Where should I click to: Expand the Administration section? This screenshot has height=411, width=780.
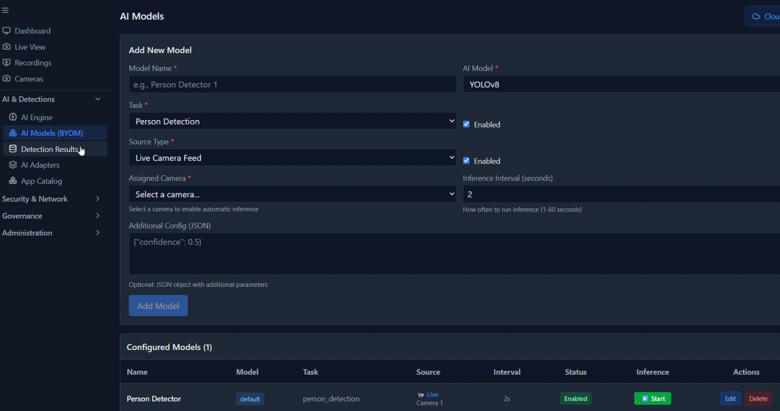click(x=52, y=233)
